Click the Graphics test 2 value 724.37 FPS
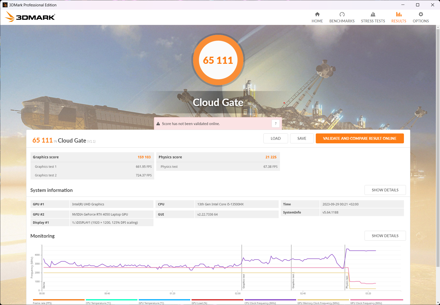Viewport: 440px width, 305px height. pos(144,175)
